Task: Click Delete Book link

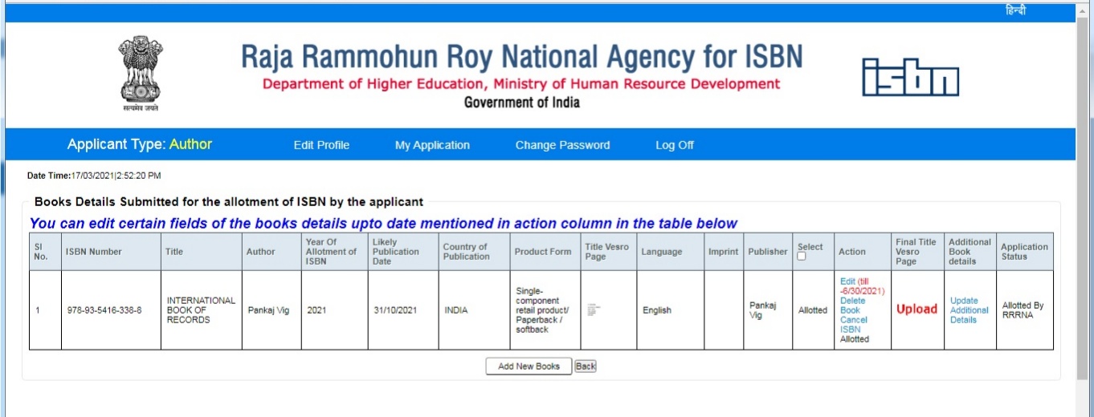Action: pos(852,306)
